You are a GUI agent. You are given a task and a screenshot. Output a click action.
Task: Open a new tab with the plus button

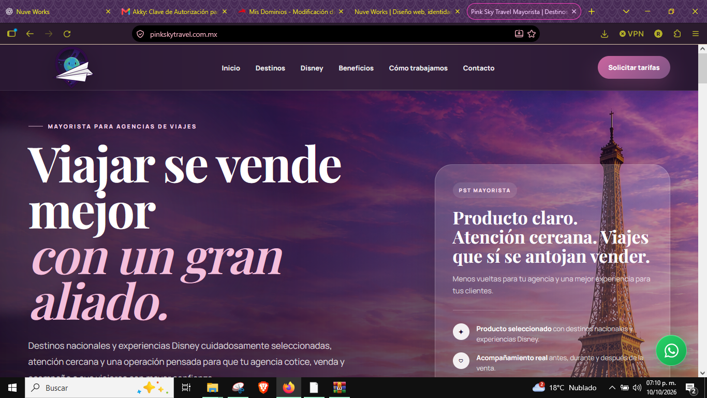[592, 11]
